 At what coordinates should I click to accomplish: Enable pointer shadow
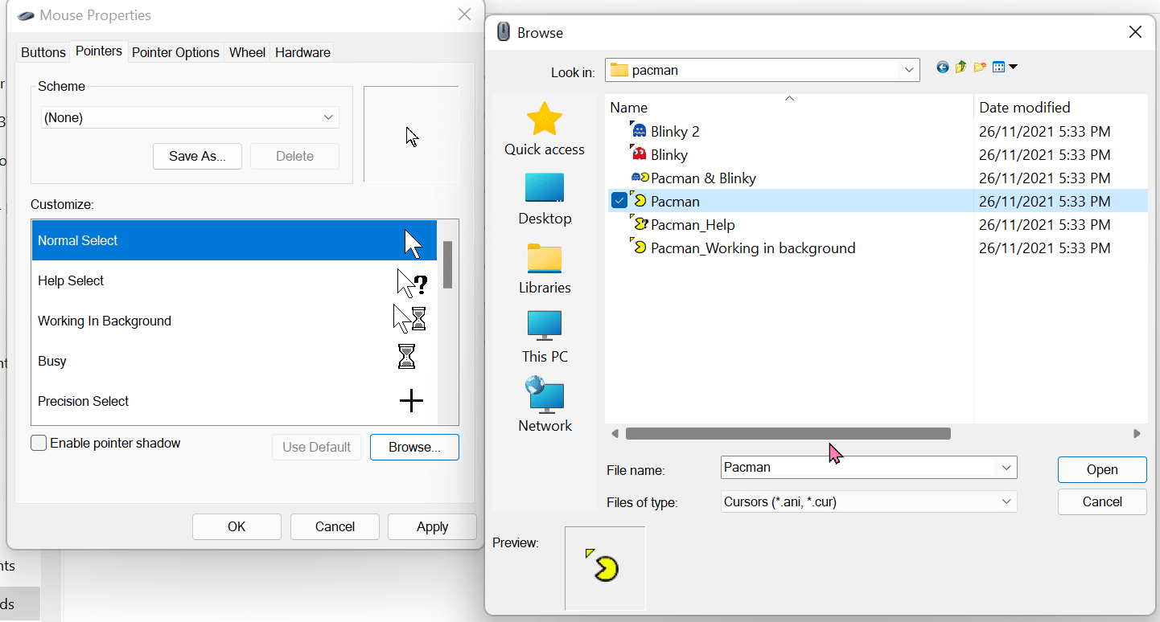pos(38,443)
